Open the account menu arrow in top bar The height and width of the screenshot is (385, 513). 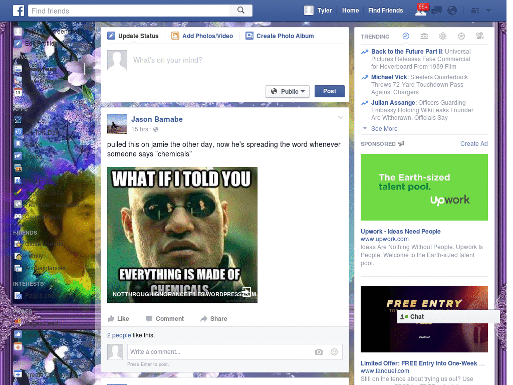click(x=489, y=11)
